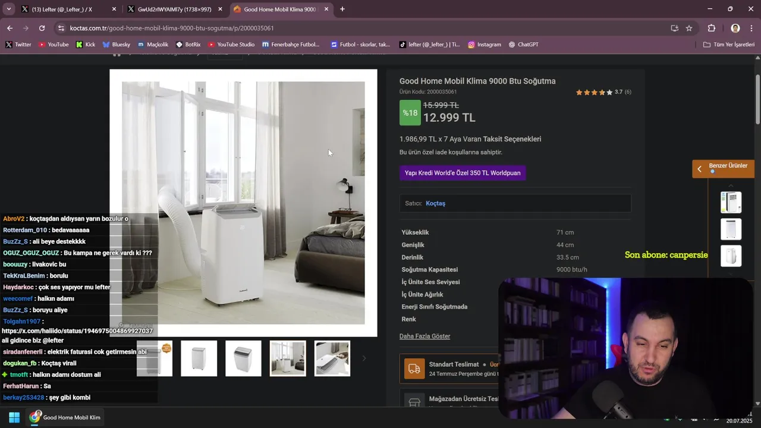Open the Chrome profile avatar
This screenshot has height=428, width=761.
point(735,28)
